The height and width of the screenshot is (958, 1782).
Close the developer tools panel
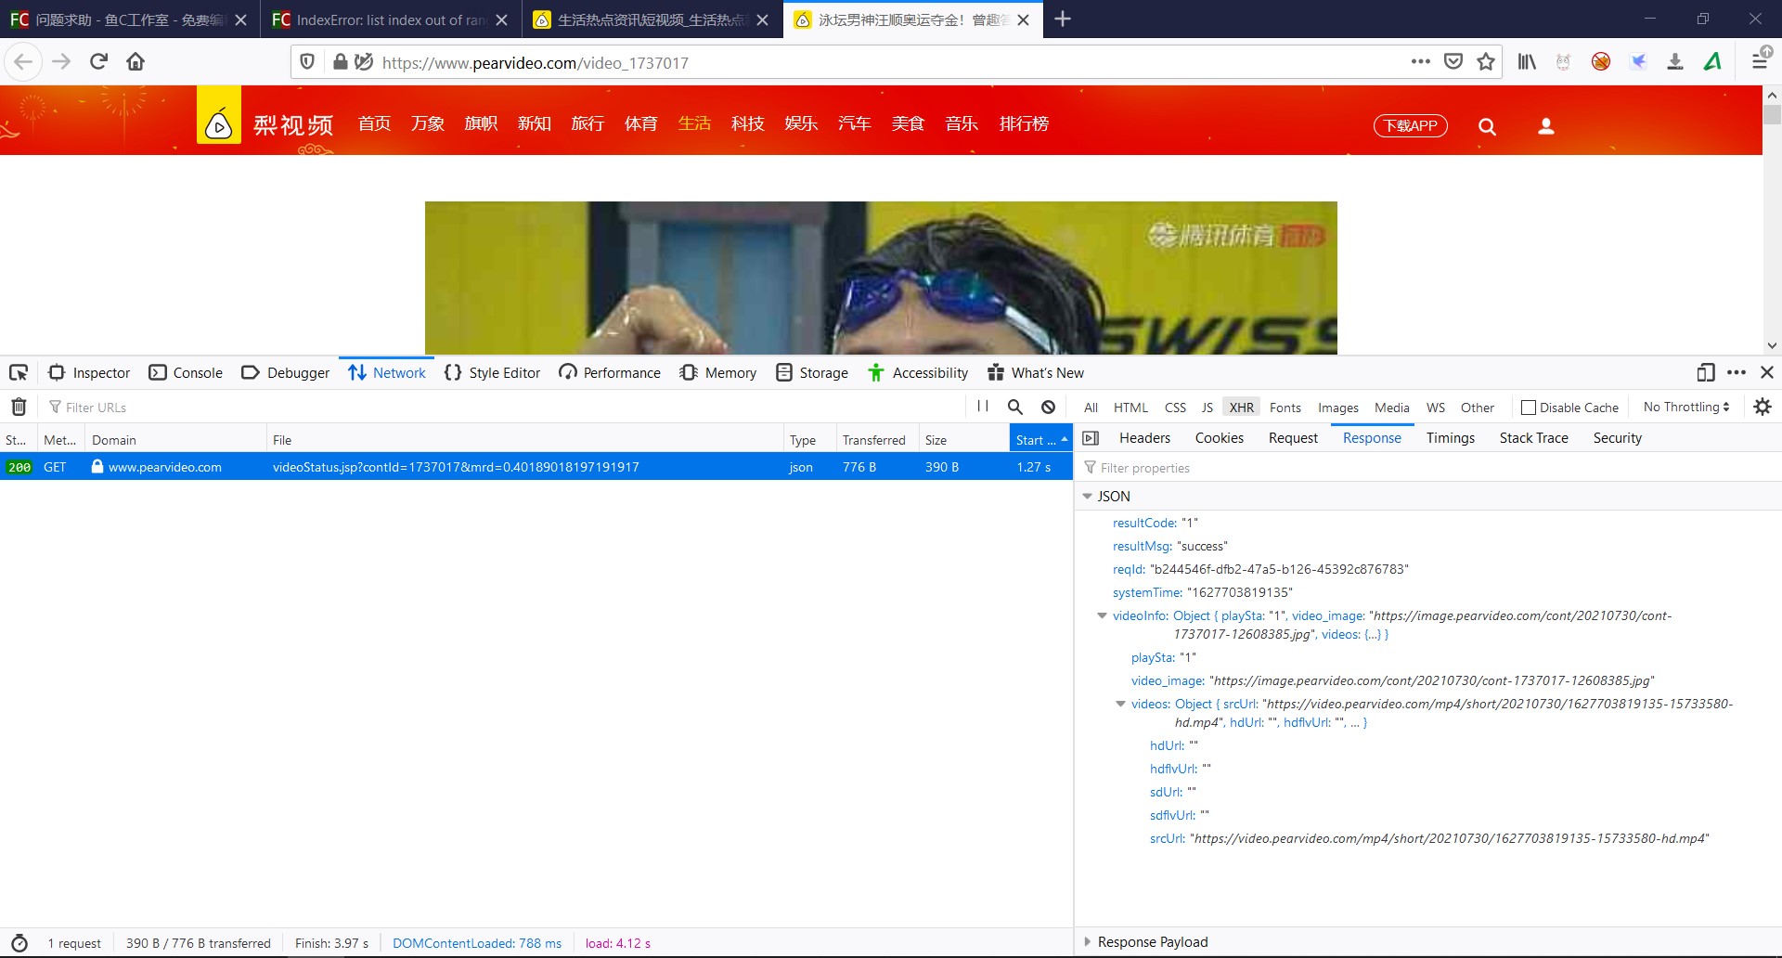coord(1767,372)
